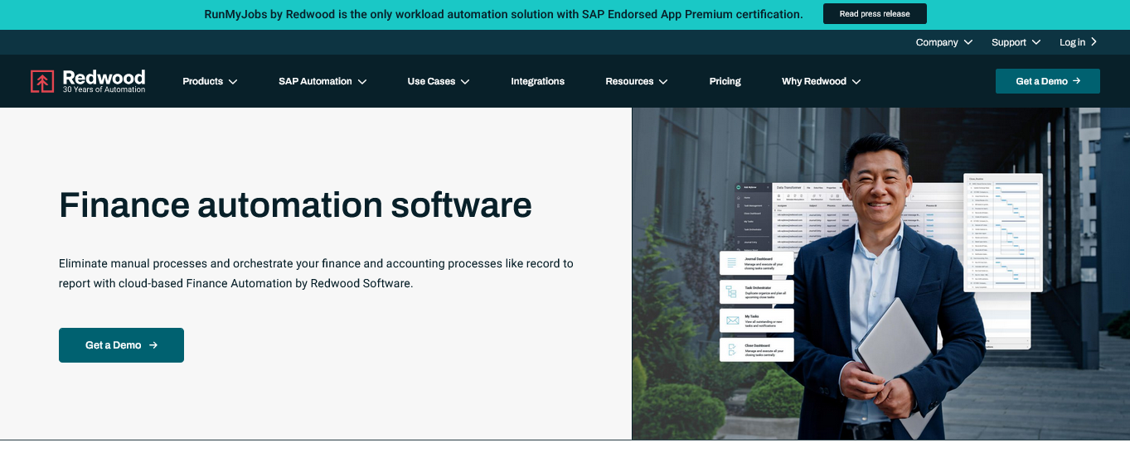
Task: Click the Redwood tree logo icon
Action: 42,81
